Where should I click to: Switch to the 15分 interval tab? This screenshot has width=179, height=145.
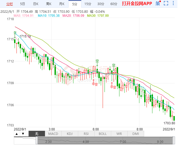click(x=88, y=4)
